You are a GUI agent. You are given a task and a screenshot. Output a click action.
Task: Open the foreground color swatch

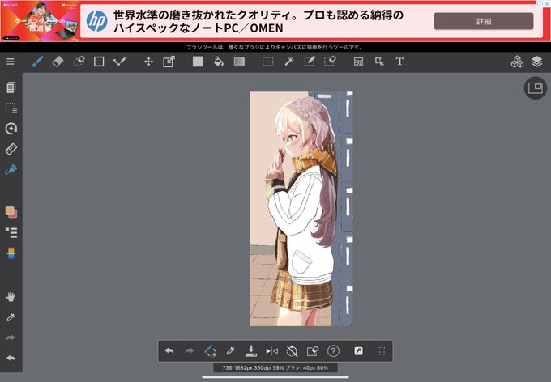point(11,212)
